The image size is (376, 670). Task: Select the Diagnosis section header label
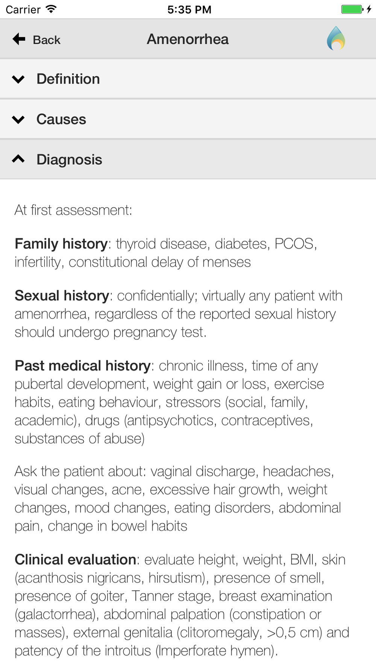[69, 160]
